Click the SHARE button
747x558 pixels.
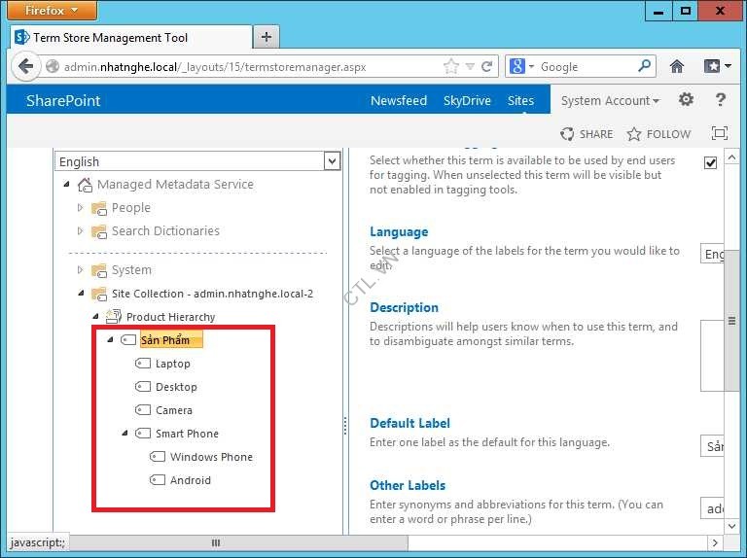point(587,134)
